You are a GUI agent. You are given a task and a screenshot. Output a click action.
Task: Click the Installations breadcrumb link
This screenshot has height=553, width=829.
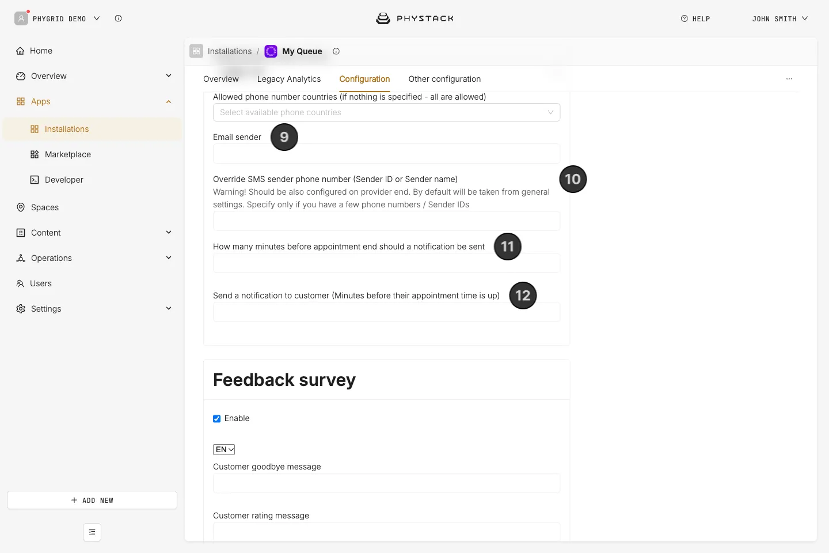[x=230, y=51]
